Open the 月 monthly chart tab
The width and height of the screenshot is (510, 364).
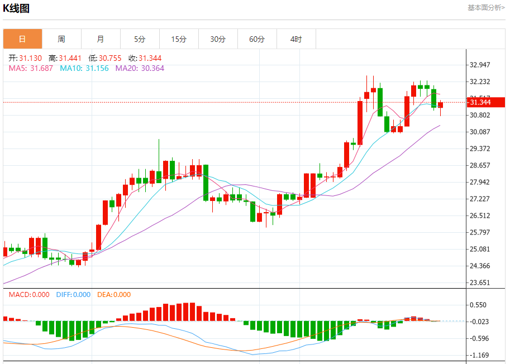coord(101,39)
